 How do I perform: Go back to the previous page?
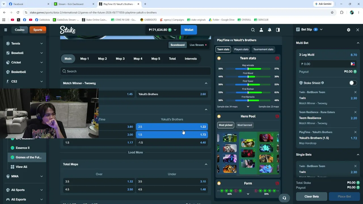point(4,12)
